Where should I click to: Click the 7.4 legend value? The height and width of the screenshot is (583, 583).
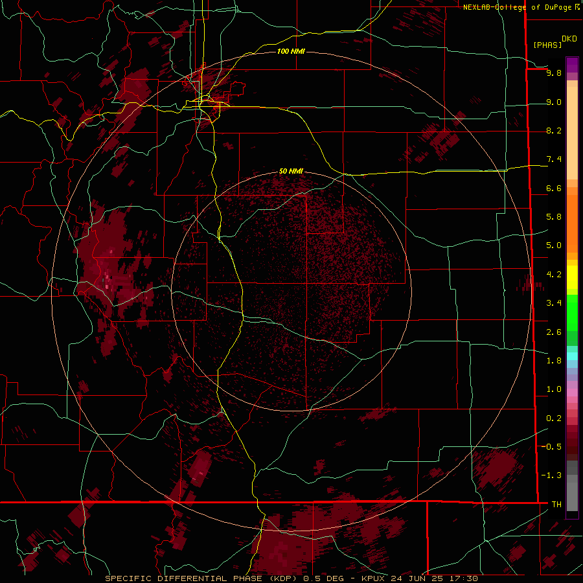[x=554, y=159]
